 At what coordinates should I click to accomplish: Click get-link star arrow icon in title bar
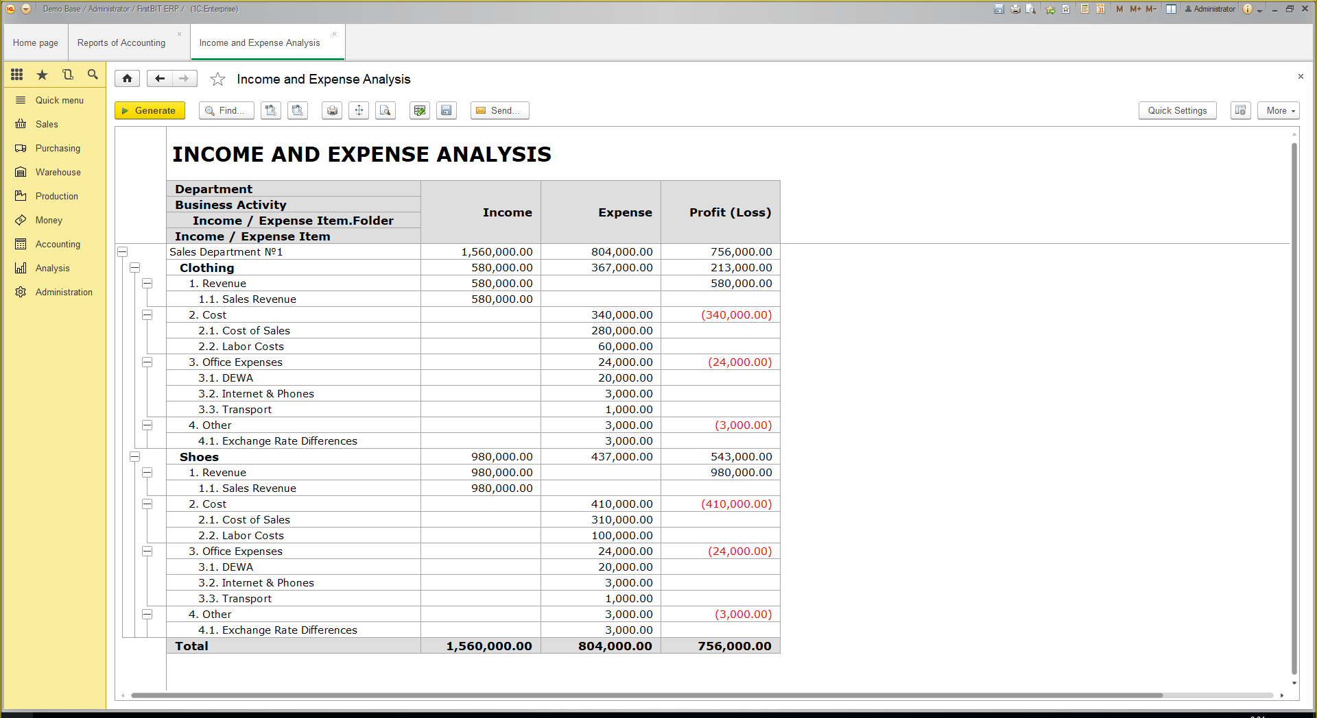(1050, 9)
